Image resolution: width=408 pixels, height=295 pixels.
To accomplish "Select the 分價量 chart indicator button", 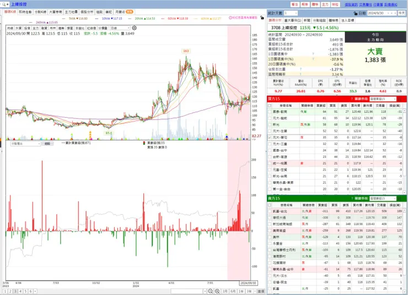I will pyautogui.click(x=103, y=28).
